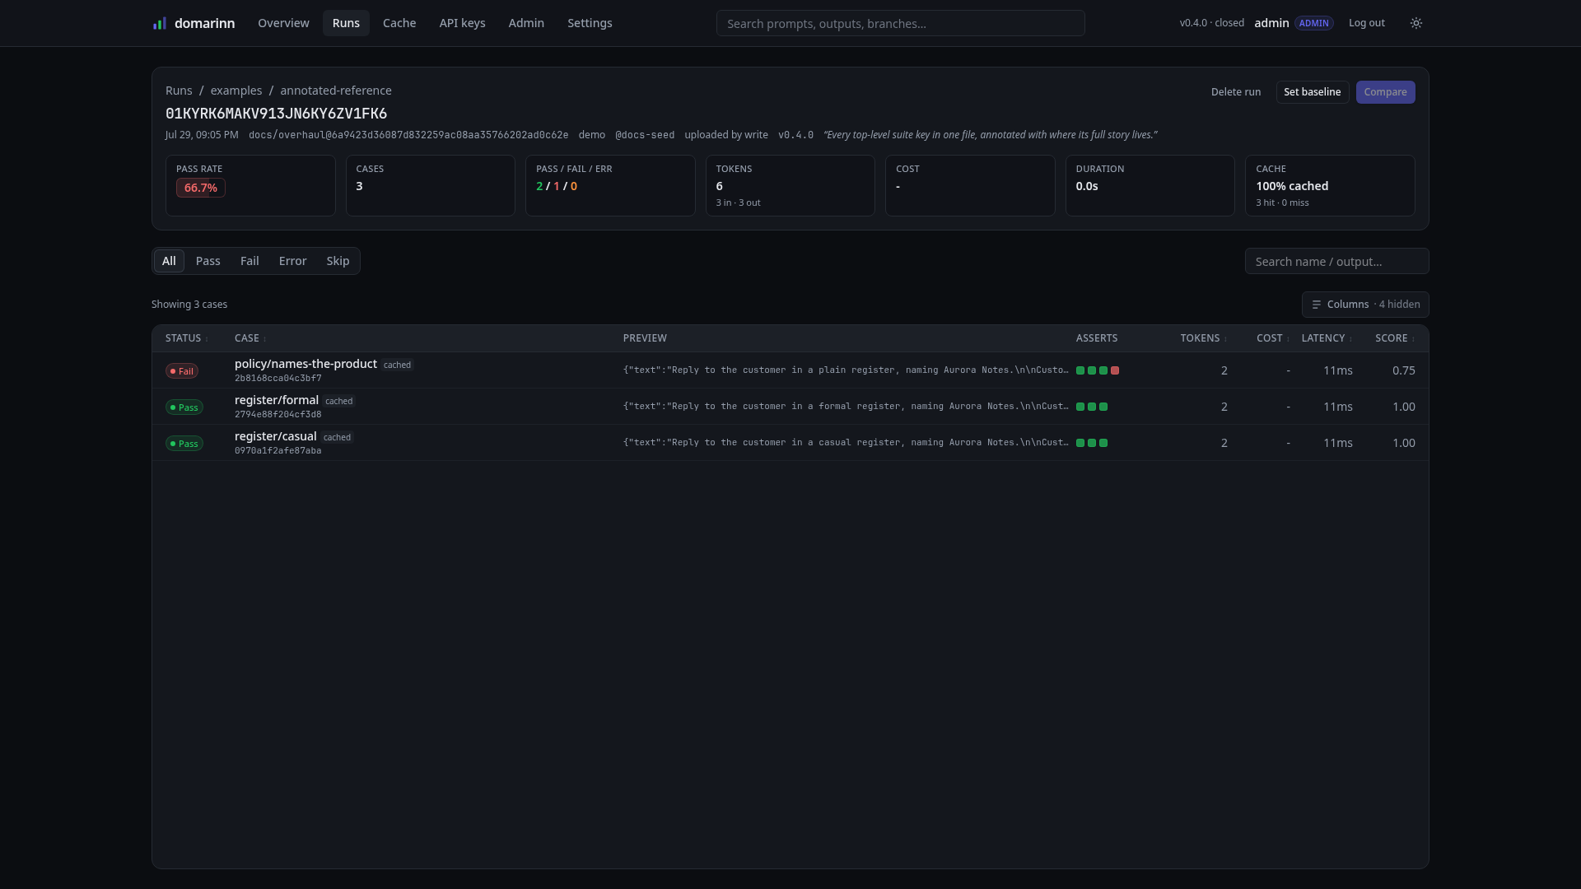Focus the Search name / output field
Screen dimensions: 1581x889
point(1337,262)
